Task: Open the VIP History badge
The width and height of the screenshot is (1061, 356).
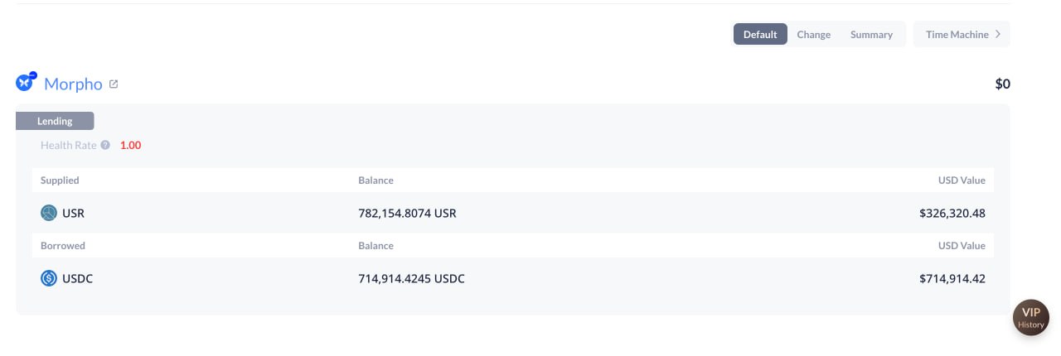Action: coord(1031,318)
